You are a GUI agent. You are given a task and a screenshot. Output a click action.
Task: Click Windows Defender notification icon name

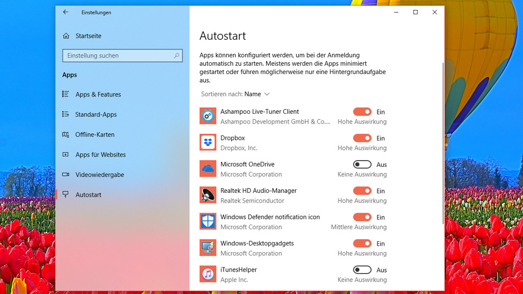[270, 217]
